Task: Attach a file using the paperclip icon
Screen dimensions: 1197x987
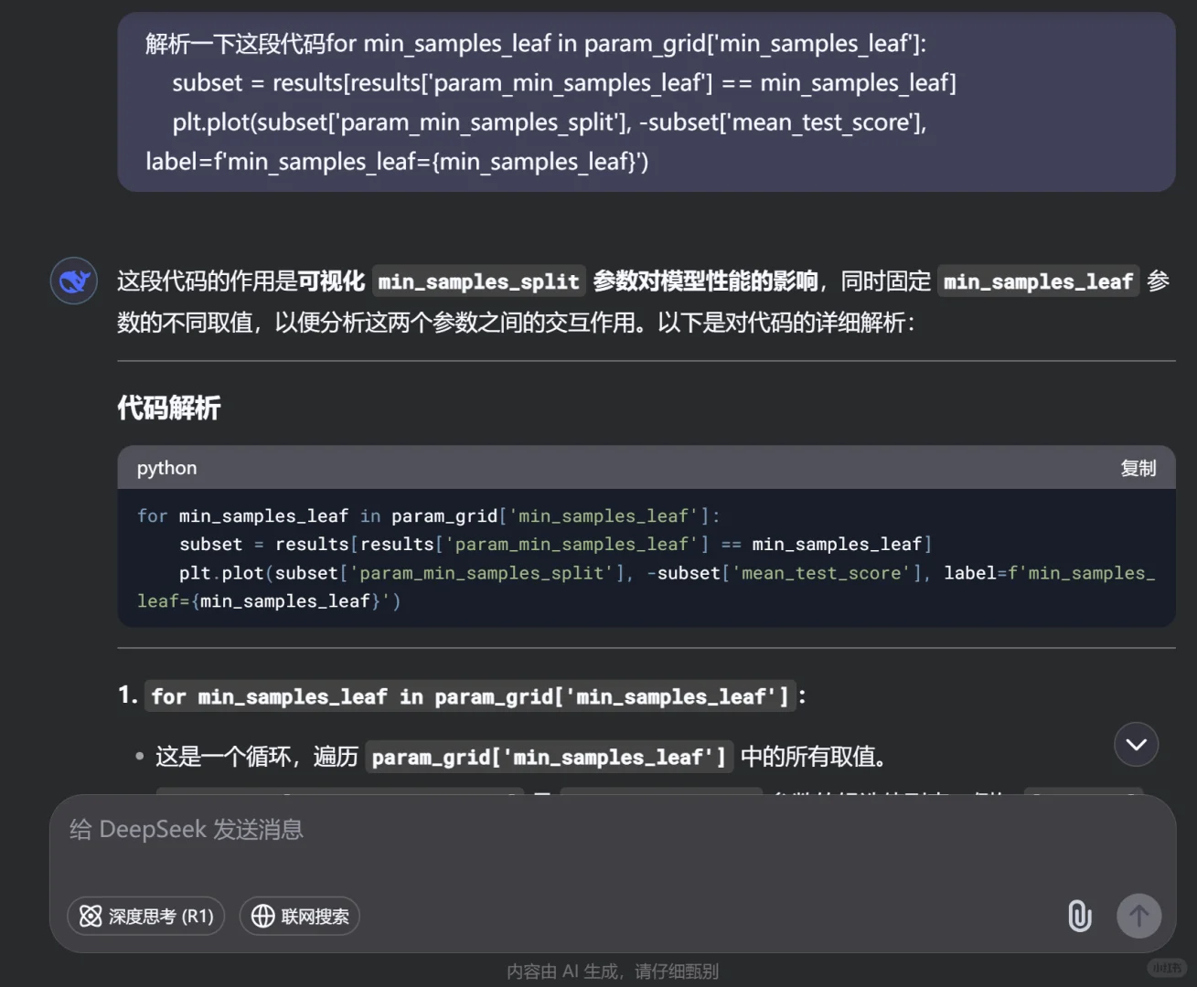Action: 1080,917
